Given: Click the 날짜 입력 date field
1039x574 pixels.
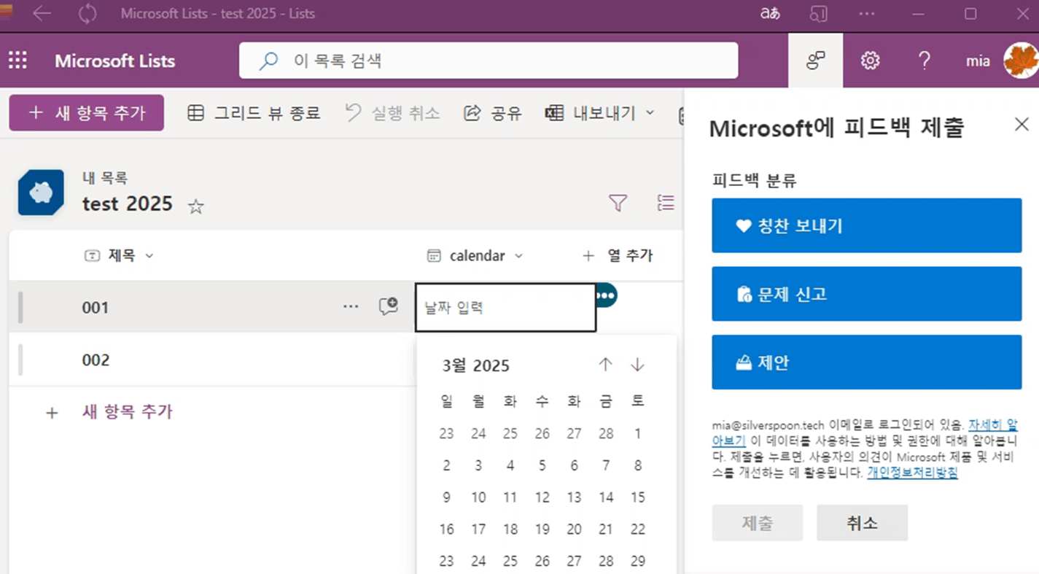Looking at the screenshot, I should click(505, 307).
